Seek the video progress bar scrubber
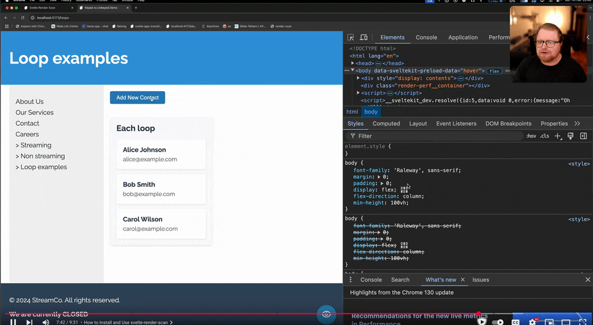Viewport: 593px width, 325px height. [478, 314]
